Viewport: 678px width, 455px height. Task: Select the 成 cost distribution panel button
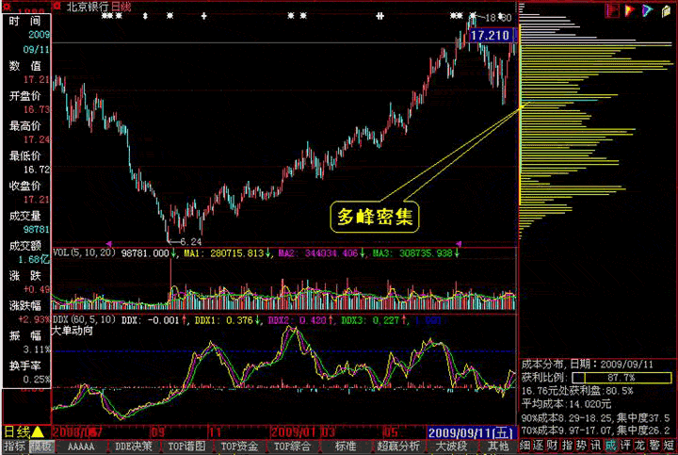(x=610, y=446)
